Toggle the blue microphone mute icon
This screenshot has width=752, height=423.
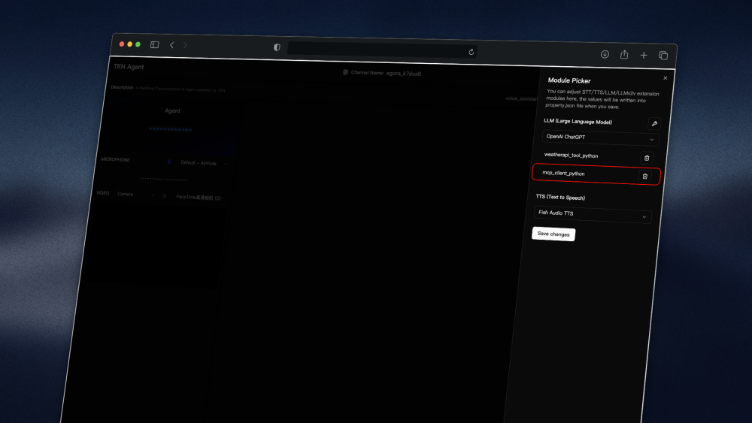click(168, 162)
